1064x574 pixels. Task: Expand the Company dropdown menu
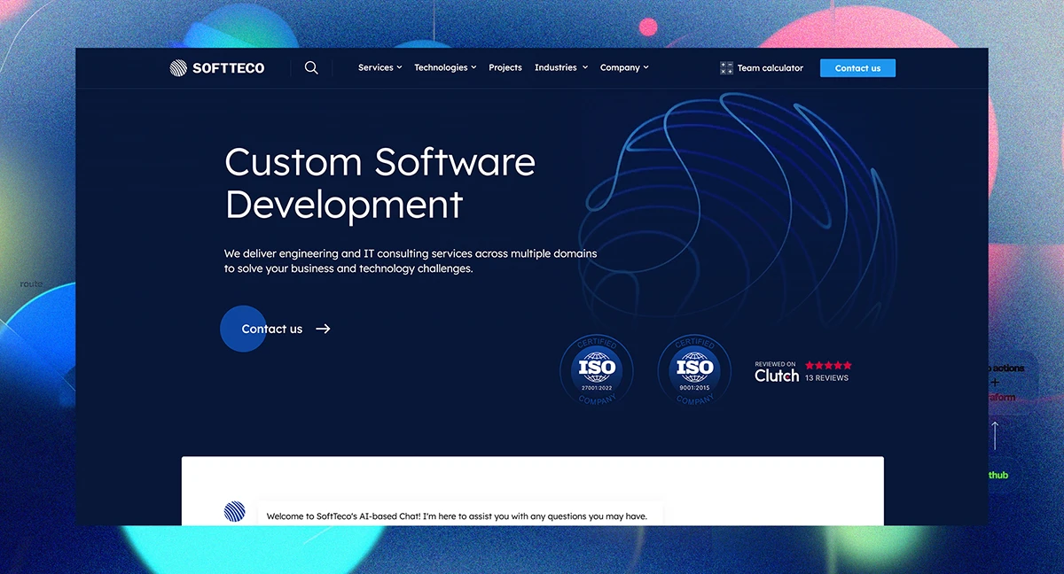coord(624,67)
